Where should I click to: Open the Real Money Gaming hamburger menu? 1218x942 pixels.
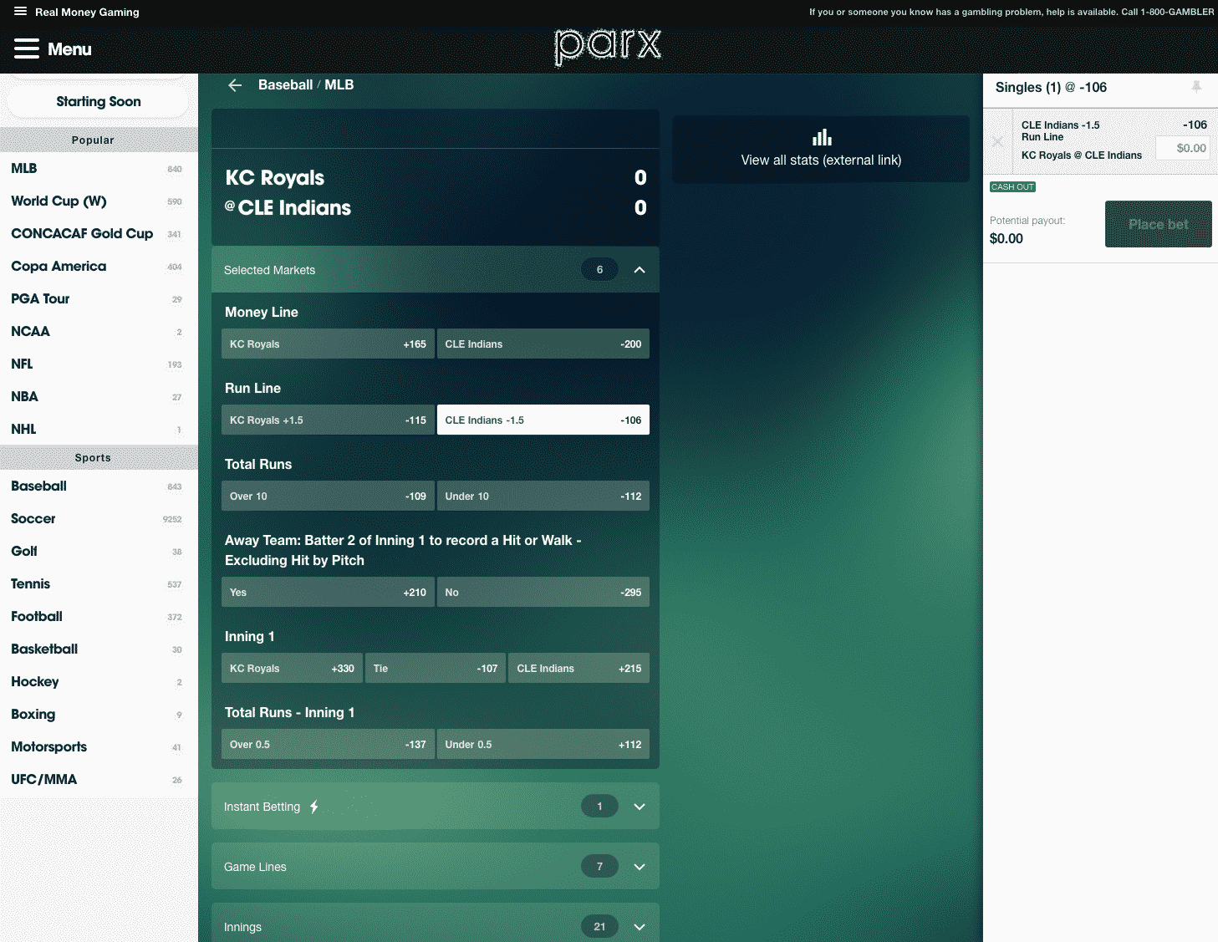(20, 12)
